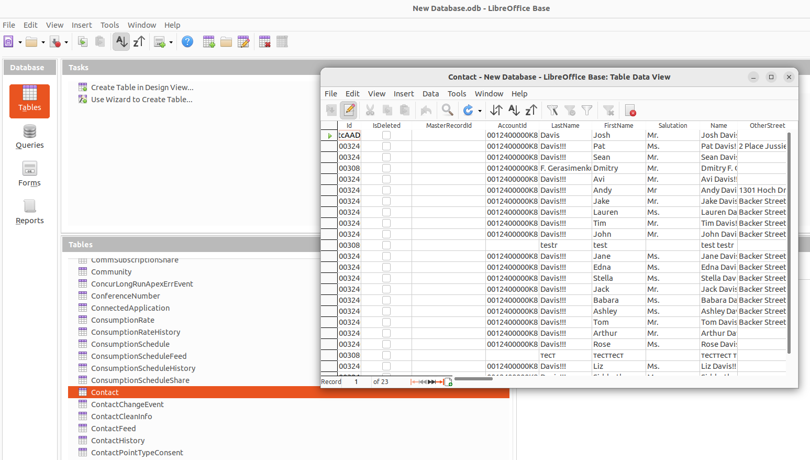Click the AutoFilter icon in Table Data View
Viewport: 810px width, 460px height.
(x=552, y=110)
